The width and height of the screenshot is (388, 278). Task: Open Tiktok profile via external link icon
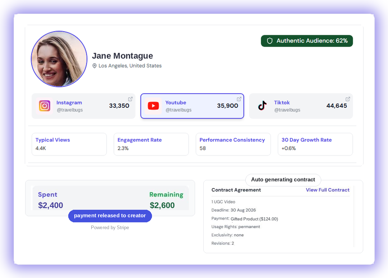click(x=348, y=99)
